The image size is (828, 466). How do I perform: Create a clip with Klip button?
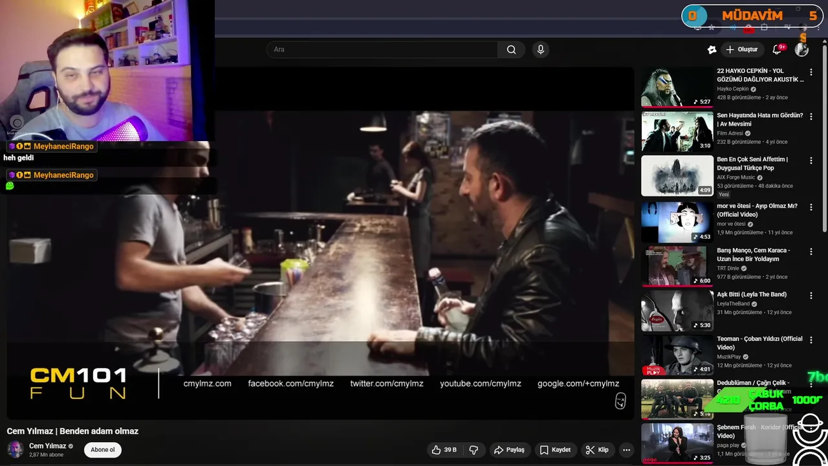[x=596, y=450]
